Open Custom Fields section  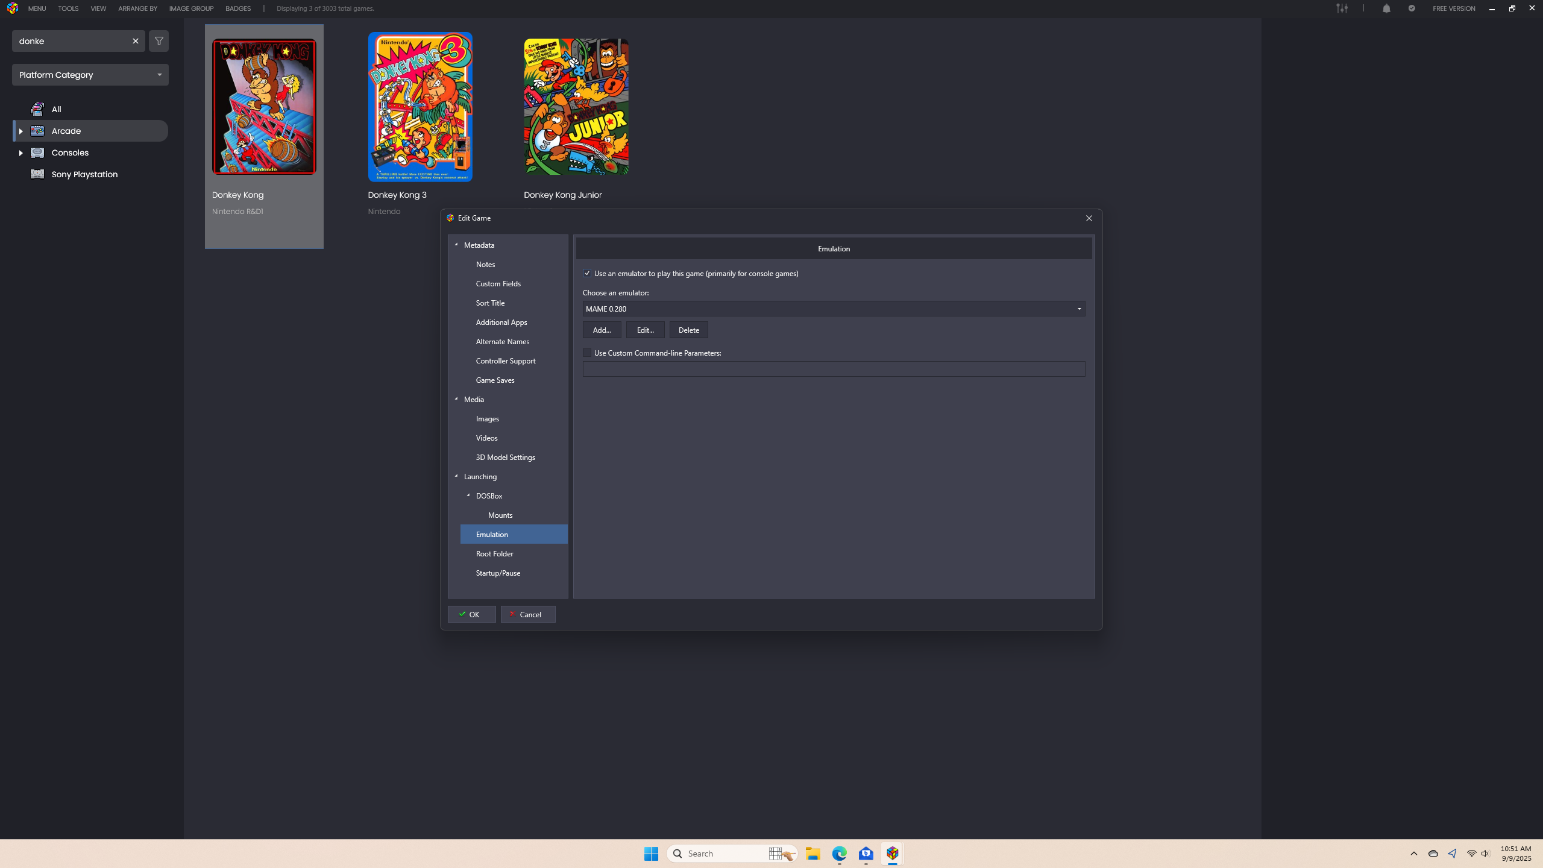click(498, 283)
